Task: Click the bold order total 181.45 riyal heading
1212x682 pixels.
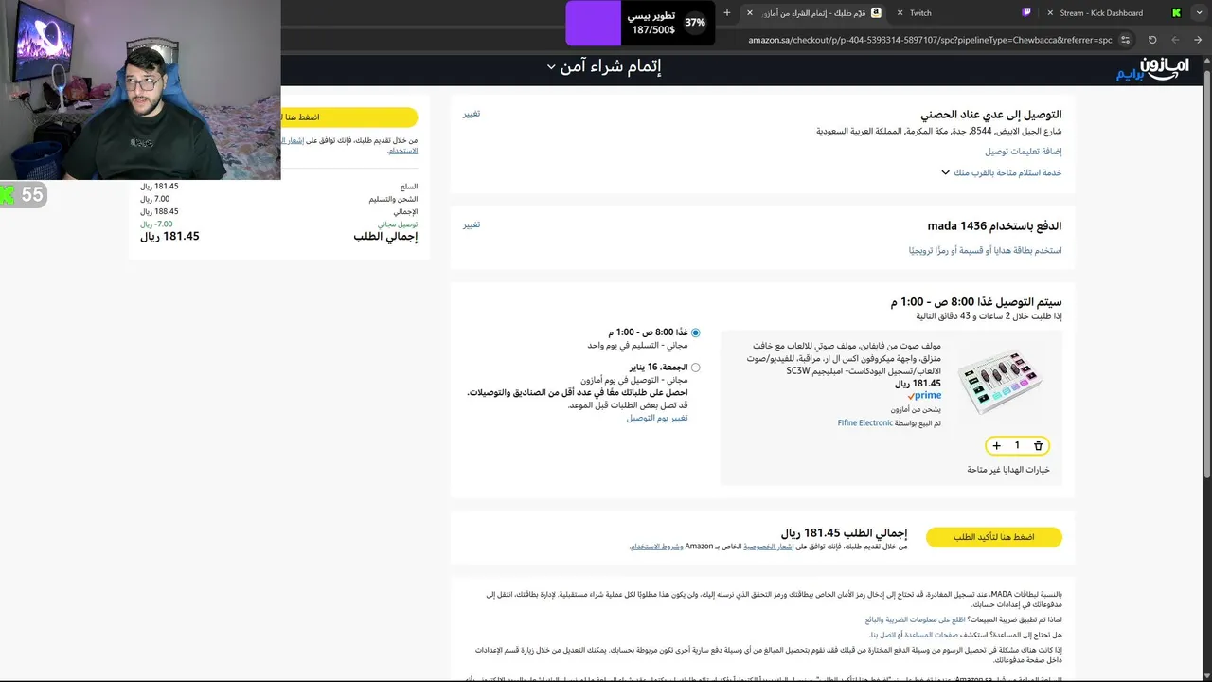Action: (x=845, y=533)
